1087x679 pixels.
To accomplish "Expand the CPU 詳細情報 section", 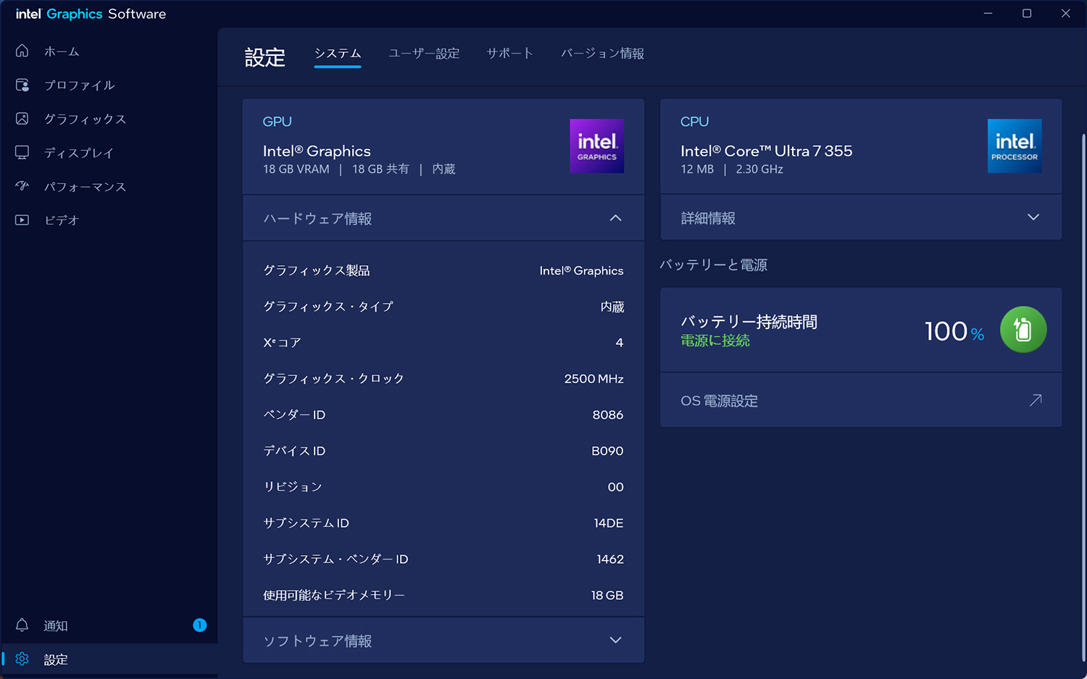I will 1033,217.
